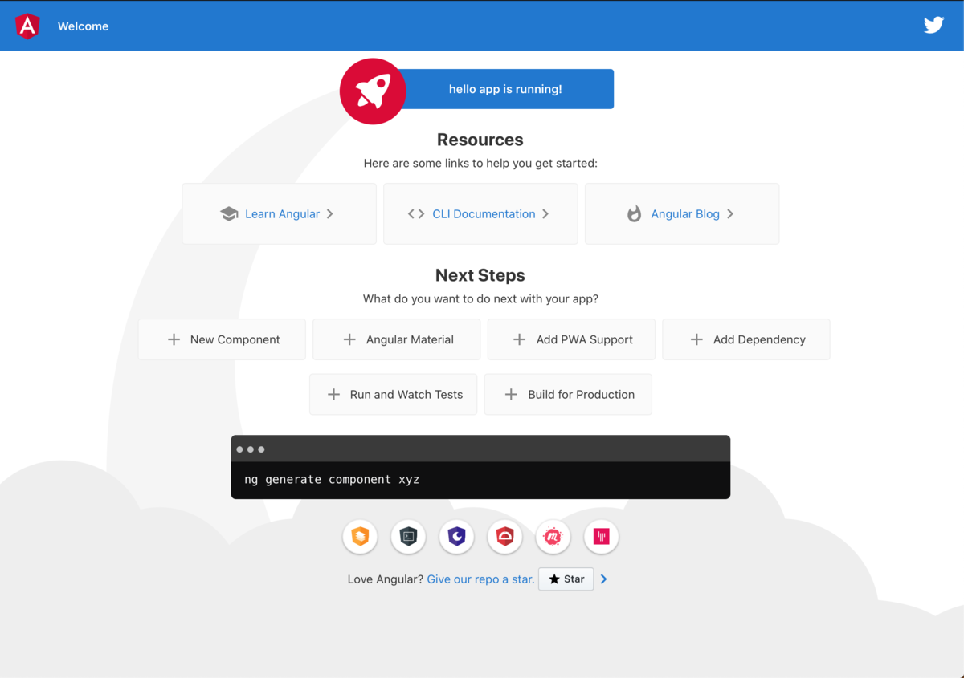Click chevron after Learn Angular
The image size is (964, 678).
[x=330, y=214]
